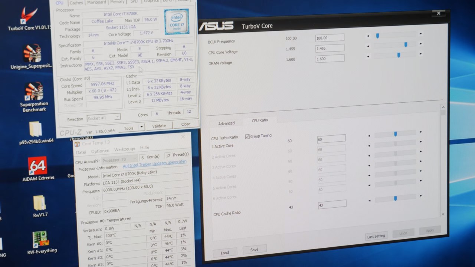This screenshot has height=267, width=475.
Task: Close the Core Temp window with X
Action: (183, 137)
